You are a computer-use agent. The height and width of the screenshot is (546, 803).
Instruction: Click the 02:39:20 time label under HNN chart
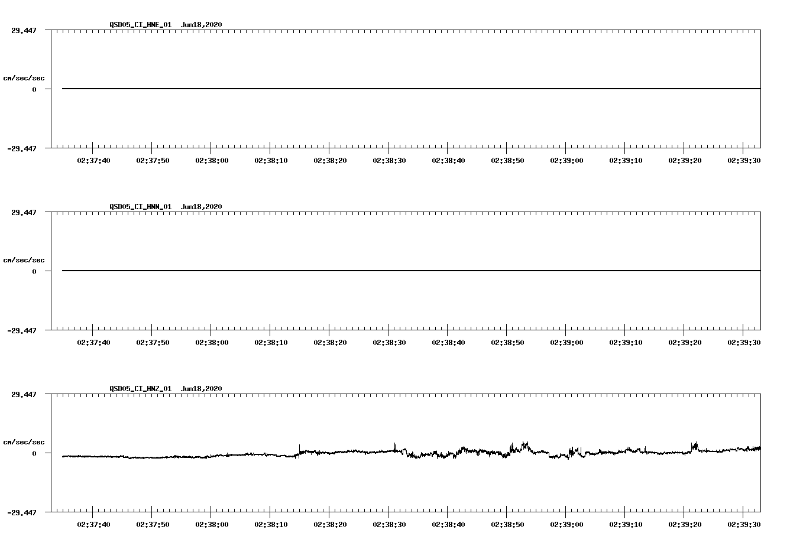coord(685,343)
